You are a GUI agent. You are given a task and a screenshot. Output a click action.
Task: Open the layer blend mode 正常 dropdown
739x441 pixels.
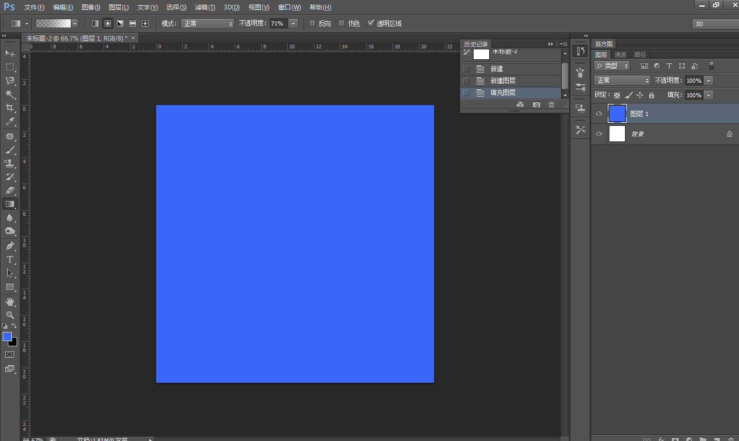pyautogui.click(x=622, y=81)
